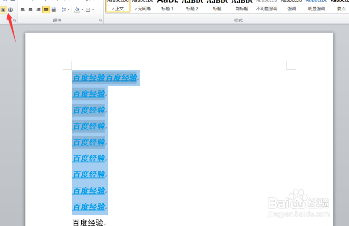This screenshot has width=349, height=226.
Task: Click the borders icon
Action: pos(88,9)
